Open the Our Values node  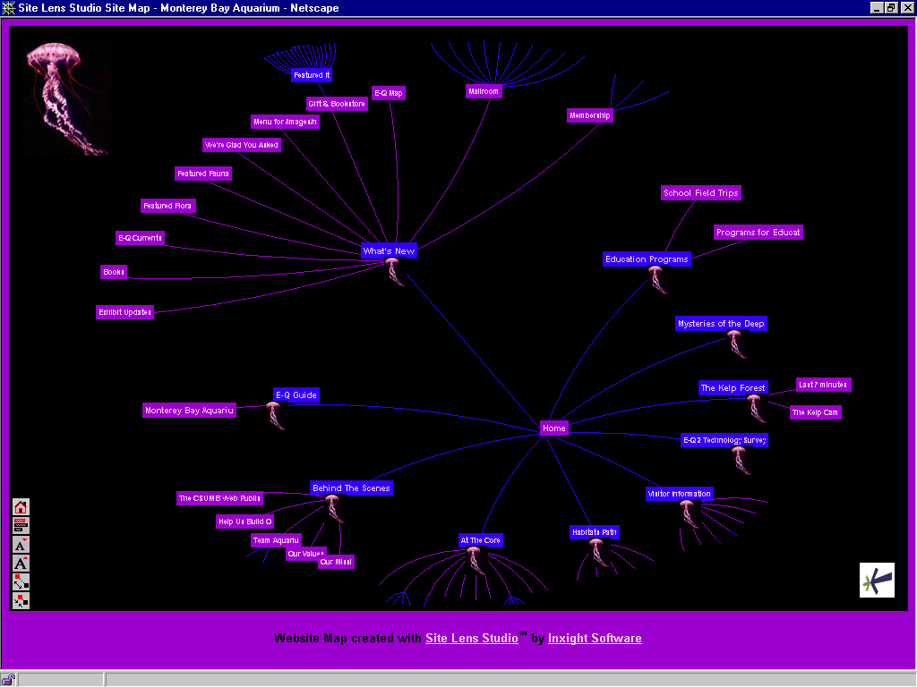coord(306,554)
